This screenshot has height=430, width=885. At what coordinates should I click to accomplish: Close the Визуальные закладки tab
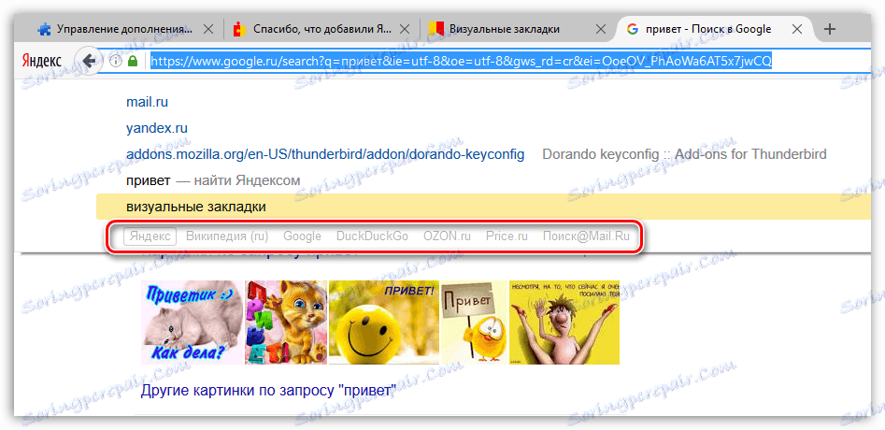point(602,29)
